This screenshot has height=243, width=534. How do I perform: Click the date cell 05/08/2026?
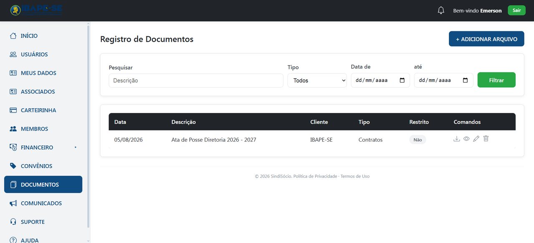tap(128, 140)
